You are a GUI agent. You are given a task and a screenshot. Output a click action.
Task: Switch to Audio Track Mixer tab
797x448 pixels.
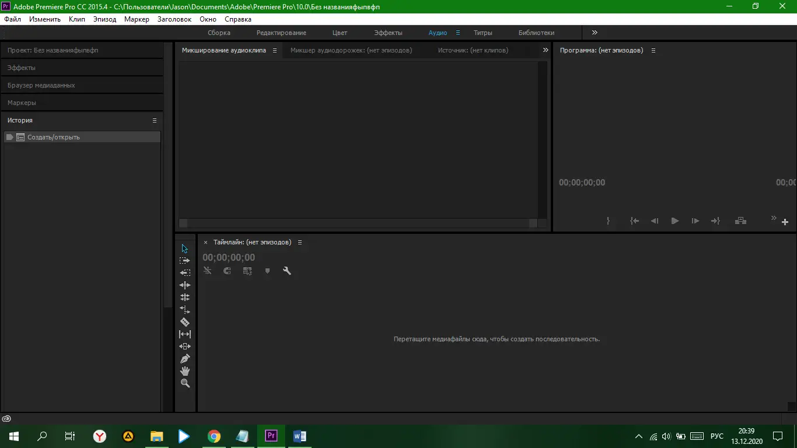tap(351, 50)
